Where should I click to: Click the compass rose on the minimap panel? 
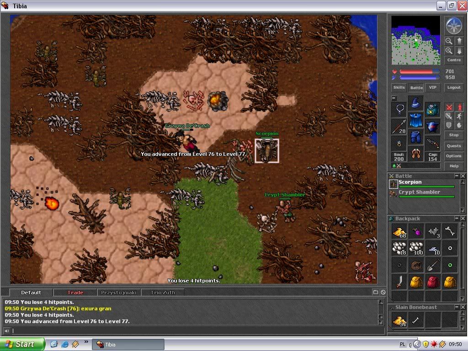[x=454, y=26]
